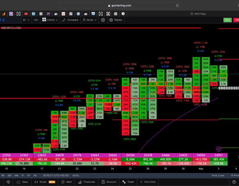
Task: Click the Compare sparkle-line icon
Action: pos(63,20)
